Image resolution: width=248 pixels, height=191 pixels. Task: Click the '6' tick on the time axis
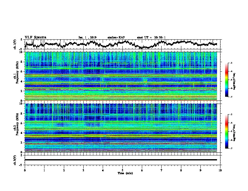coord(142,170)
